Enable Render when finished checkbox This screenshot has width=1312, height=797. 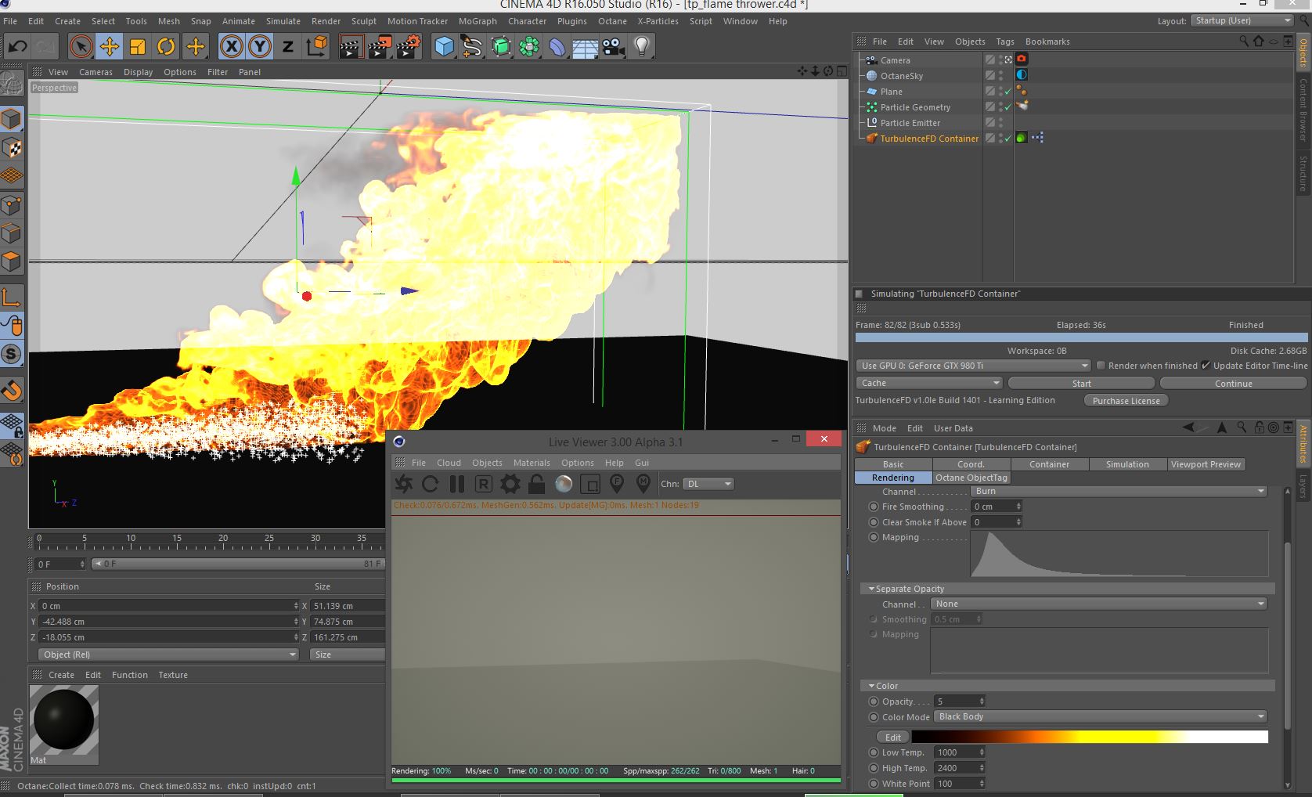coord(1101,366)
